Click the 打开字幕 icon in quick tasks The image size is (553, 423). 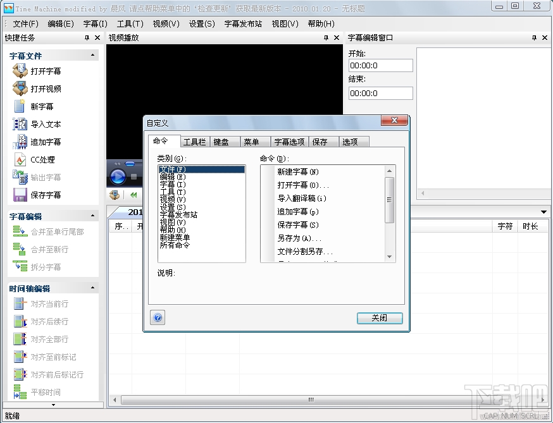click(20, 71)
